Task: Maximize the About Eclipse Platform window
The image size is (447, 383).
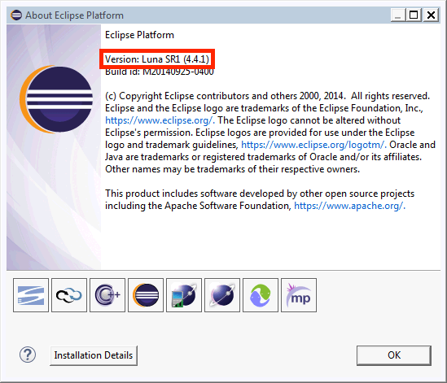Action: click(x=414, y=15)
